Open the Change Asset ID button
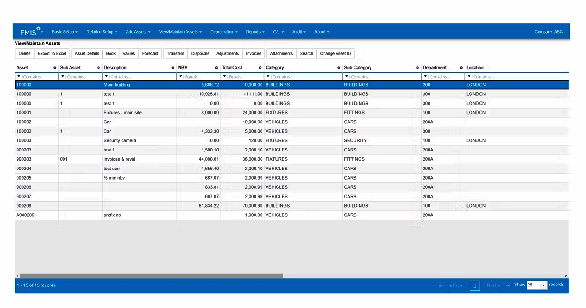 pyautogui.click(x=335, y=54)
